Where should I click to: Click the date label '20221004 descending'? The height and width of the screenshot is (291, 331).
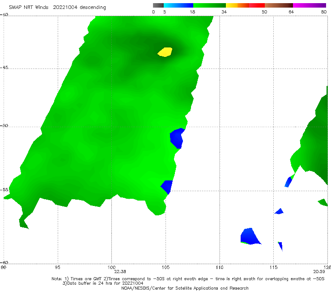(79, 8)
